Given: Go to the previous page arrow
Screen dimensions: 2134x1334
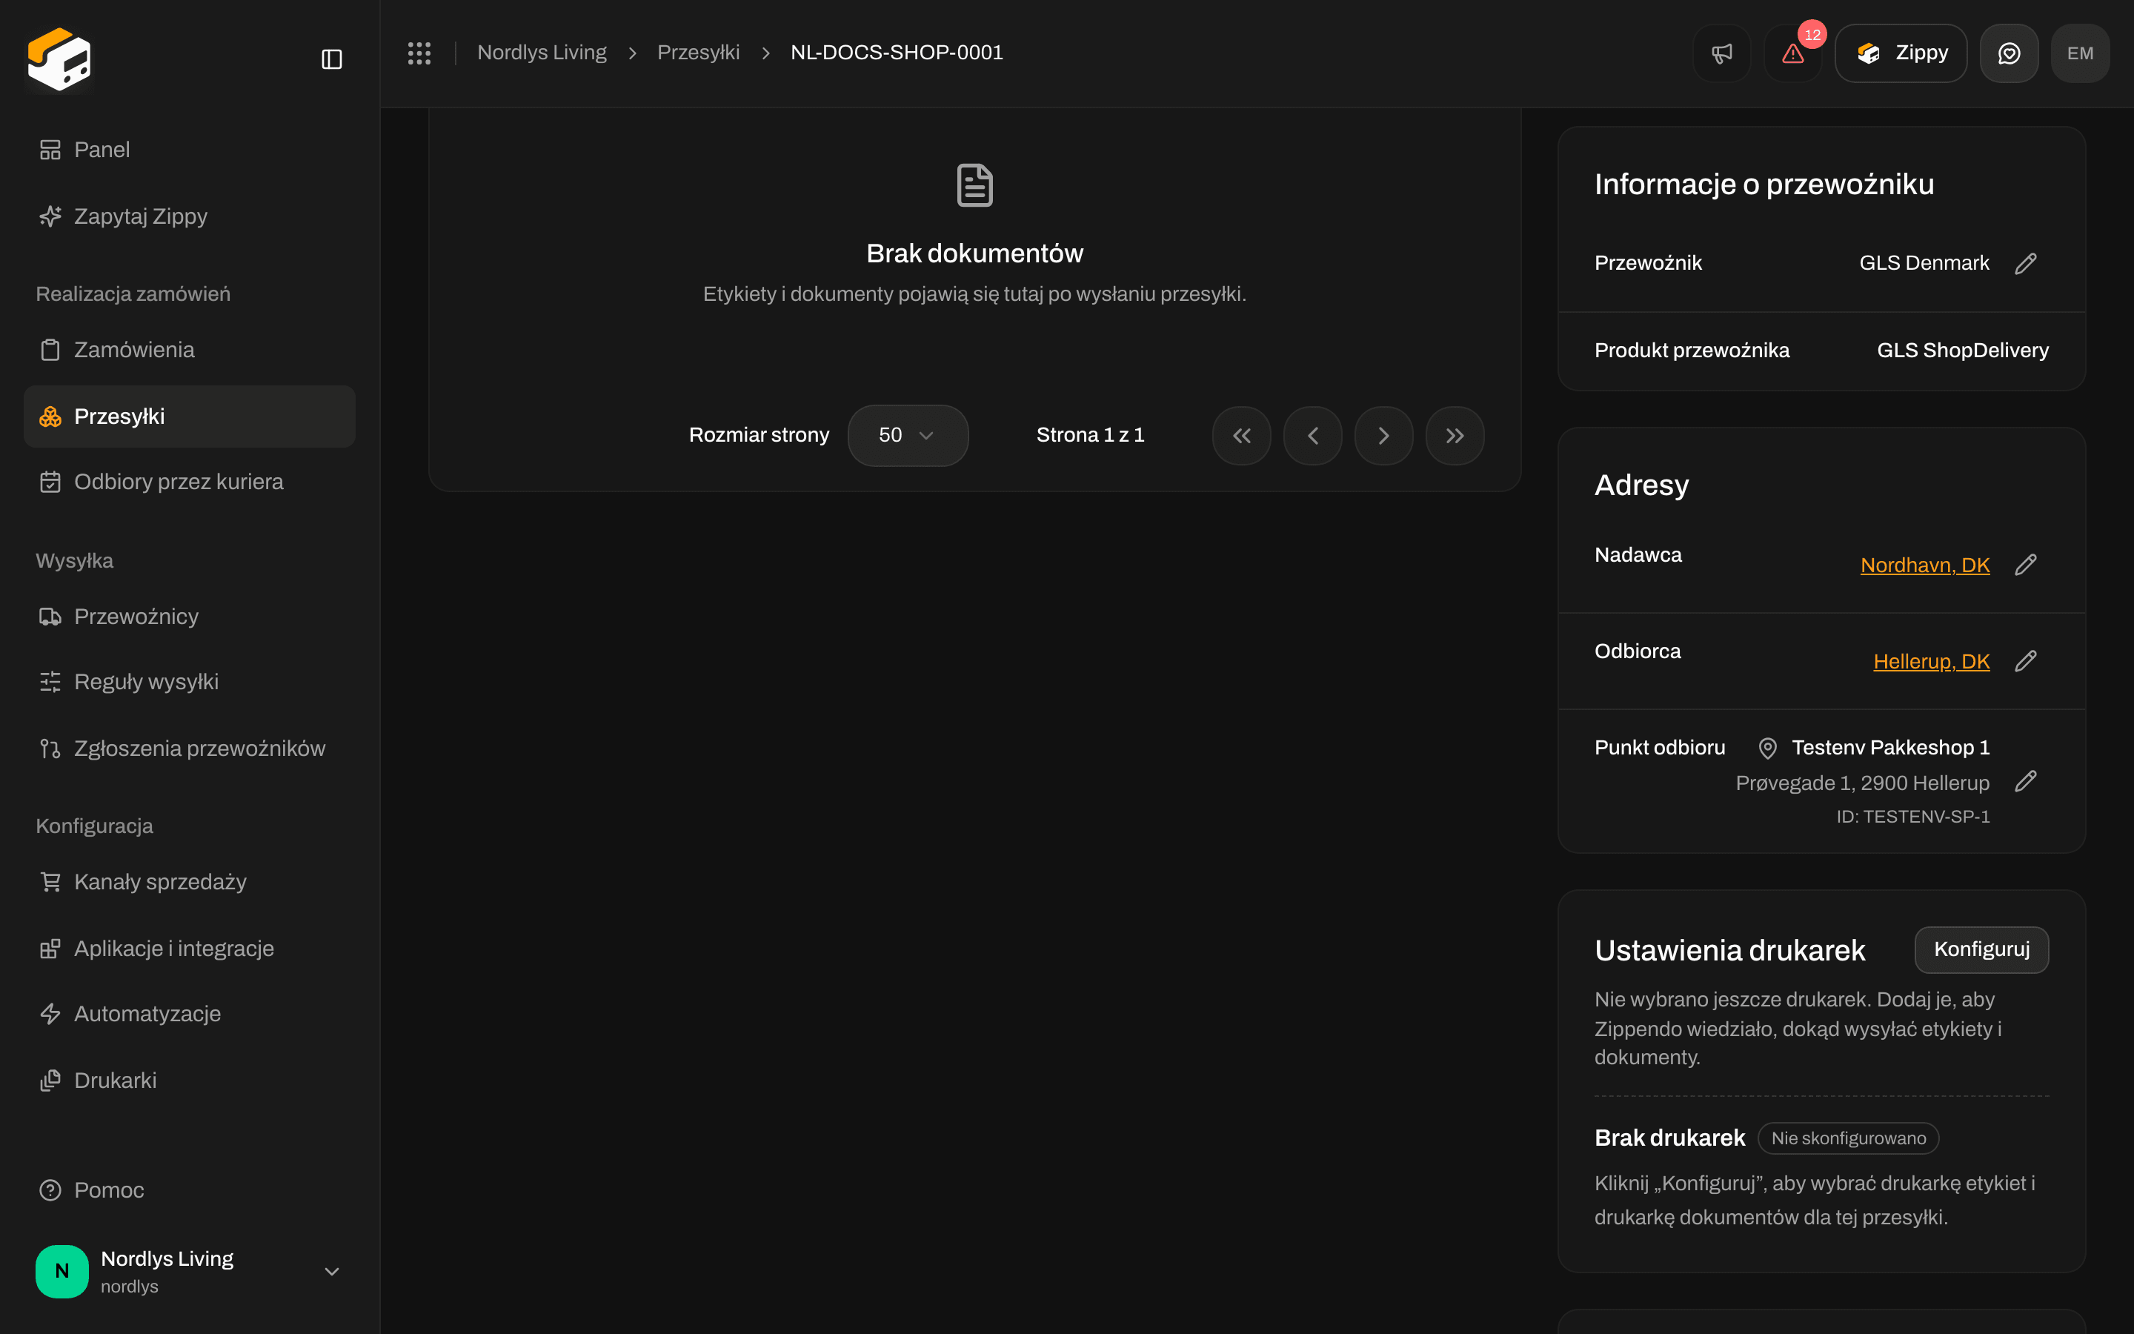Looking at the screenshot, I should click(1313, 435).
